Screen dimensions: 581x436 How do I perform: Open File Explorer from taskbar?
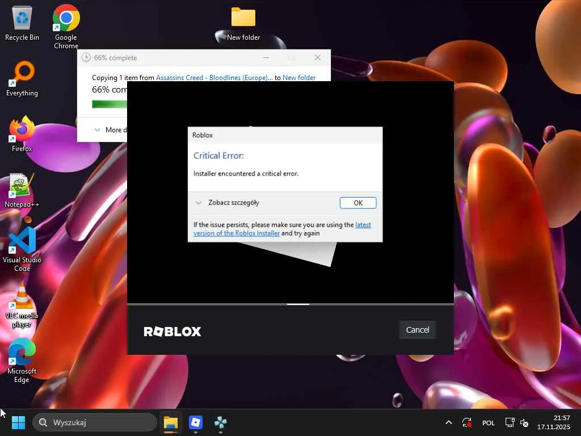171,422
